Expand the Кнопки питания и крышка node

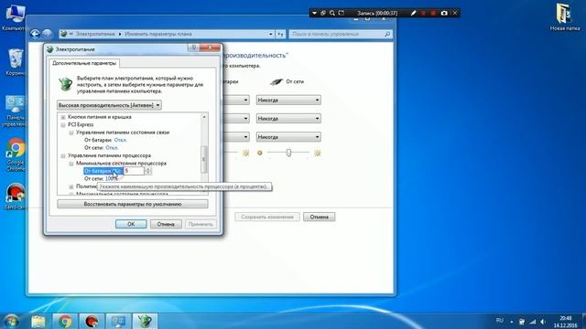click(x=63, y=117)
